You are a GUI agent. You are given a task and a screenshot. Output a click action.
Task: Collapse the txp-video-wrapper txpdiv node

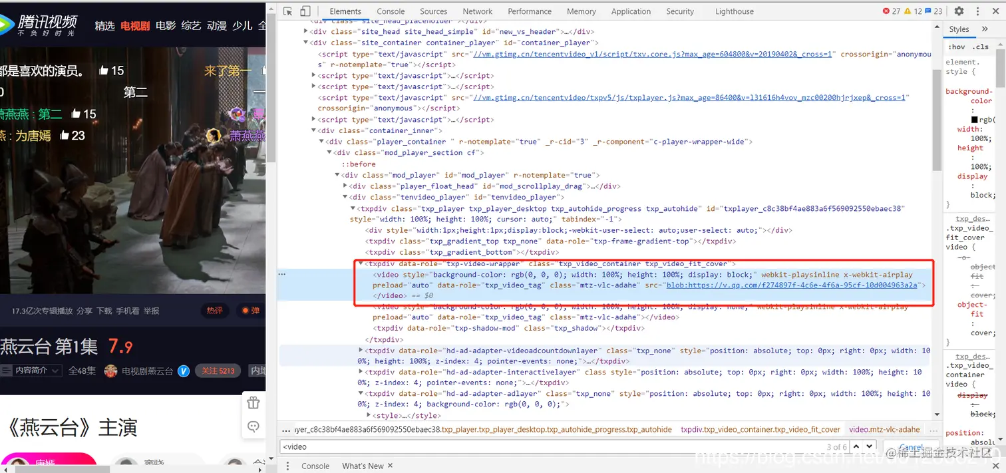click(x=361, y=264)
